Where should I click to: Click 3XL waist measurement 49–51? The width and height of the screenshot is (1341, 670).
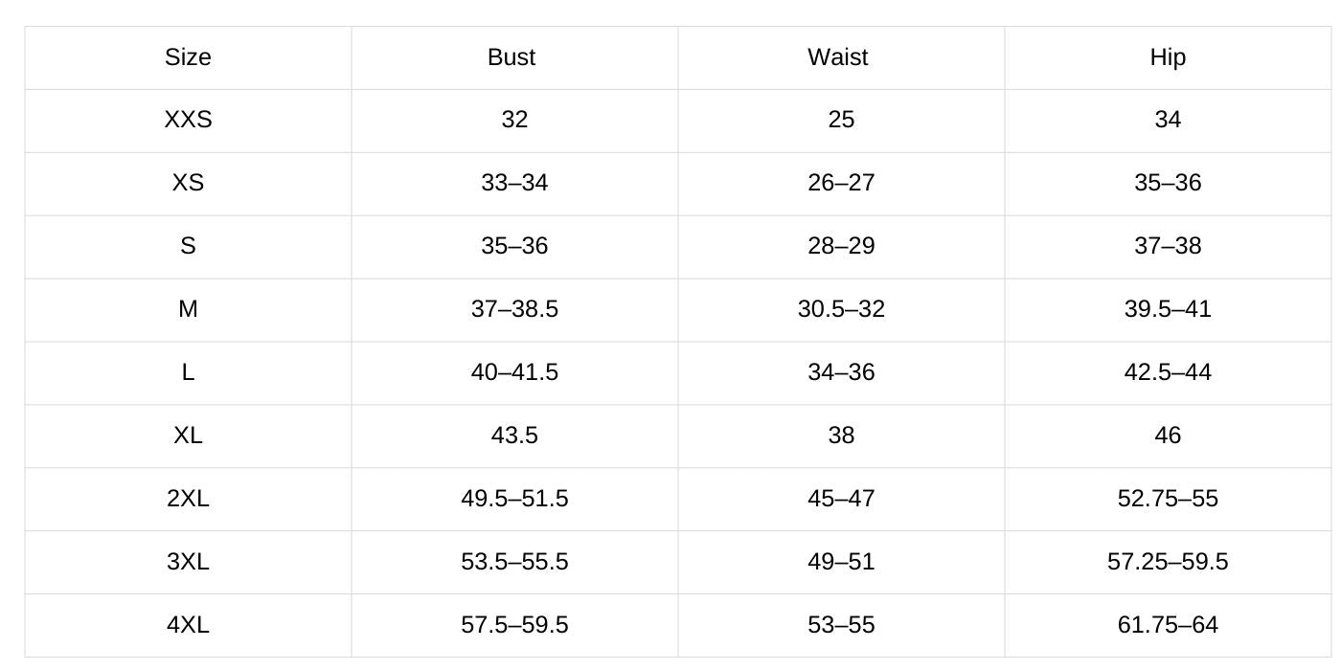[841, 562]
